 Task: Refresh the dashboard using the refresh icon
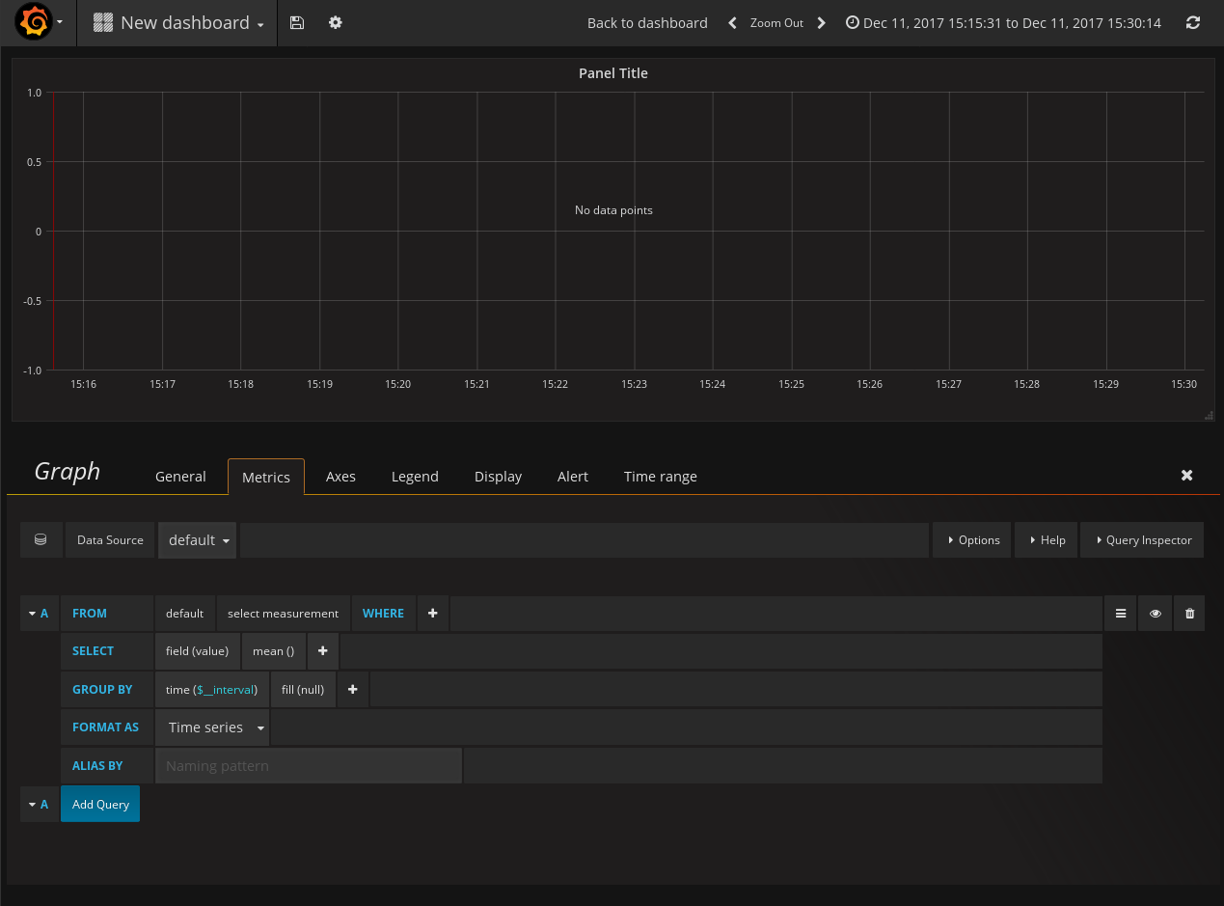tap(1193, 22)
